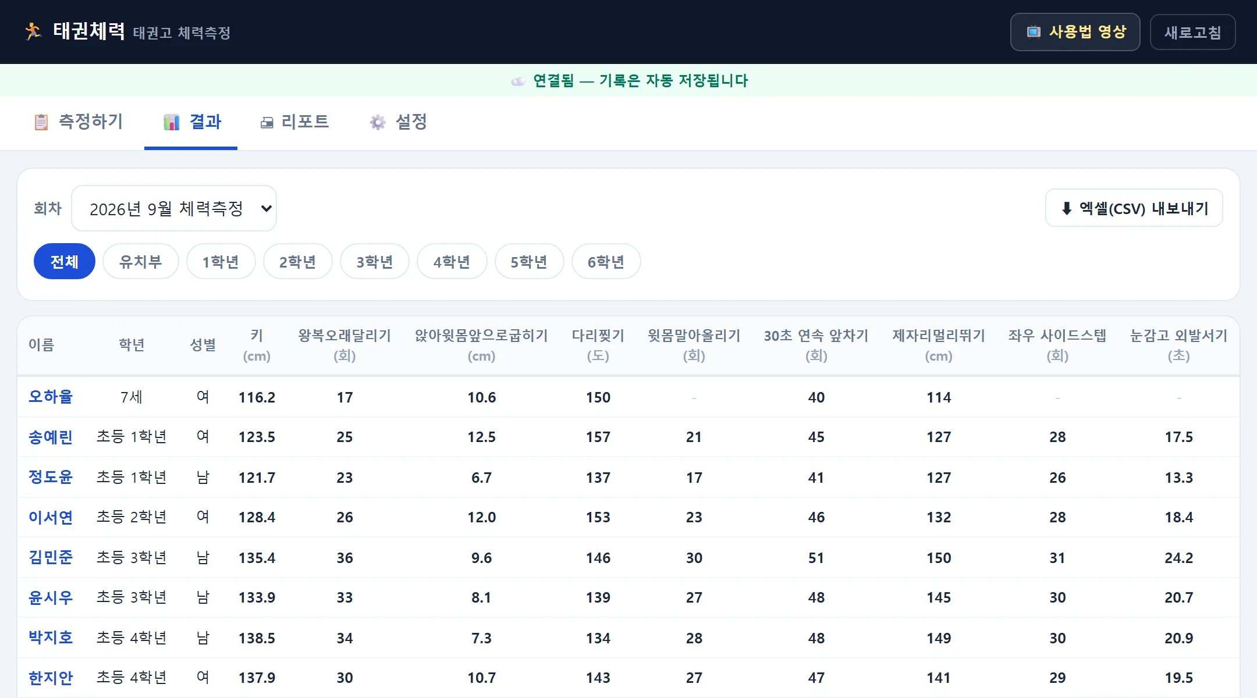Image resolution: width=1257 pixels, height=698 pixels.
Task: Click the clipboard icon beside 측정하기
Action: (41, 122)
